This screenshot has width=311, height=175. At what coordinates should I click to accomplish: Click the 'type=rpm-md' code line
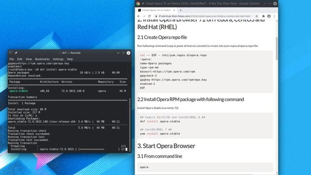coord(149,68)
